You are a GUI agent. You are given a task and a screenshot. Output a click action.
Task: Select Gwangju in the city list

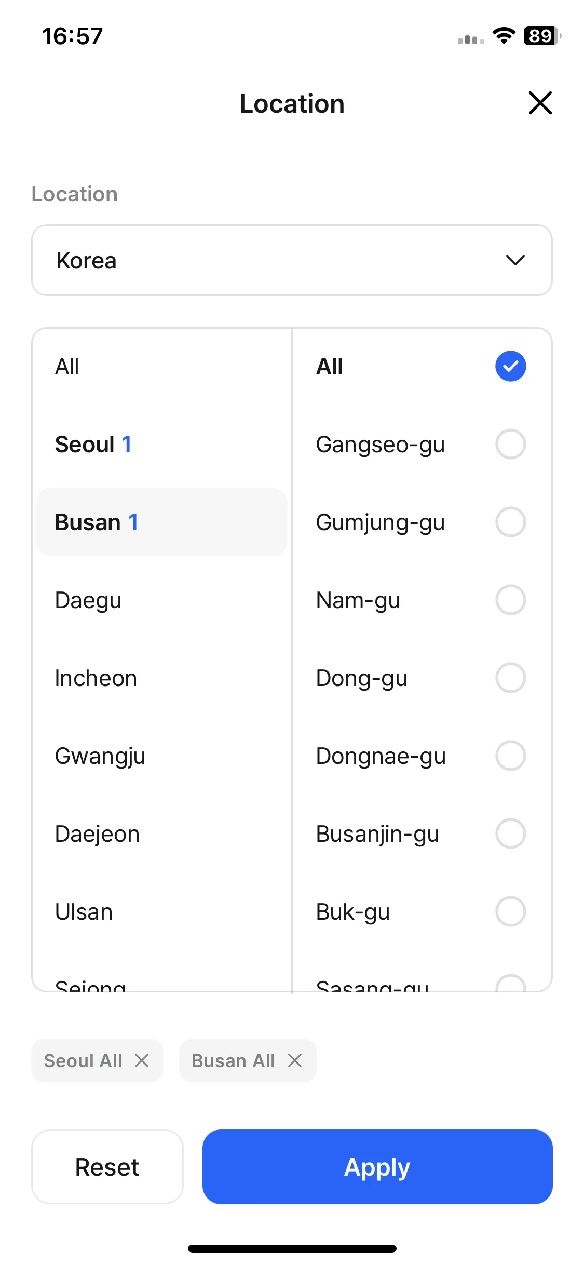161,756
